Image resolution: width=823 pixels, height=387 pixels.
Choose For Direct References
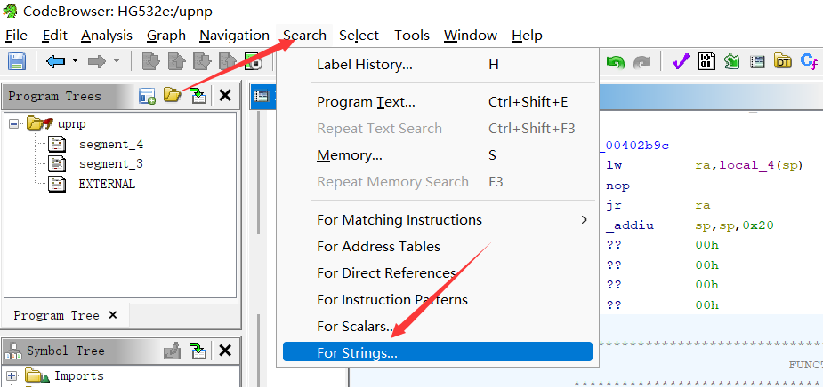(x=438, y=272)
